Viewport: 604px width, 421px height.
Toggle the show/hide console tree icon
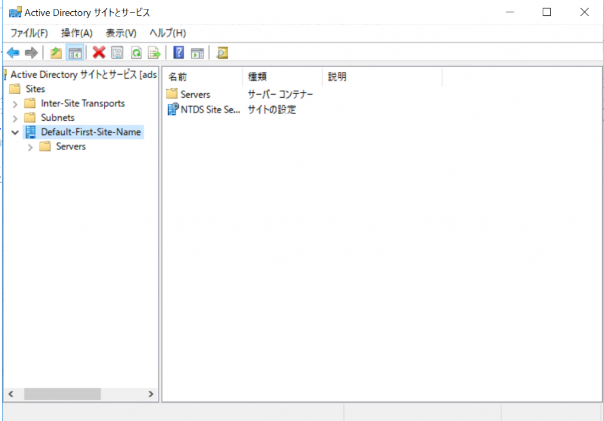(75, 53)
